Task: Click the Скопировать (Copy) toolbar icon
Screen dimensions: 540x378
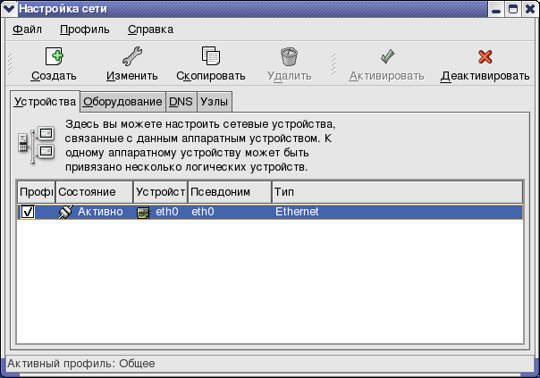Action: click(211, 57)
